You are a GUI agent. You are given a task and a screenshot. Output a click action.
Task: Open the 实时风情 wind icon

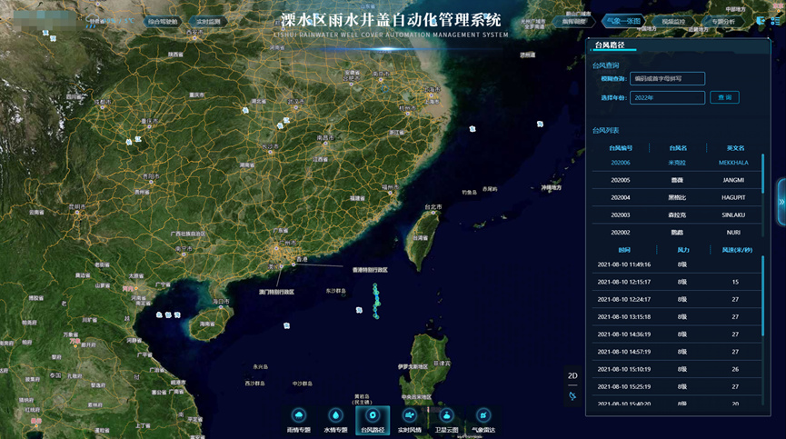(x=410, y=416)
